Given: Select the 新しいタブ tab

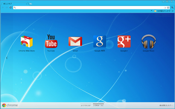Looking at the screenshot, I should pos(14,4).
